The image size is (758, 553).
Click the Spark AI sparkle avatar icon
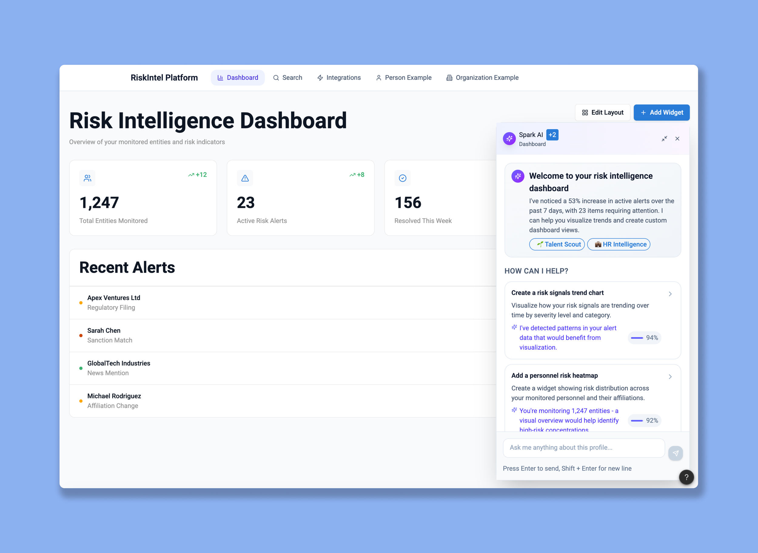[x=509, y=138]
